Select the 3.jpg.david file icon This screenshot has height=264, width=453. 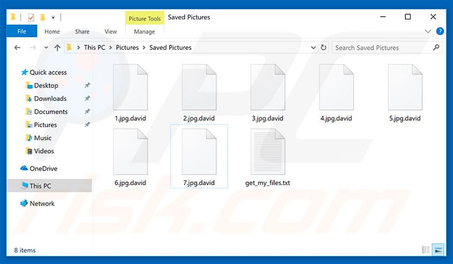[268, 87]
